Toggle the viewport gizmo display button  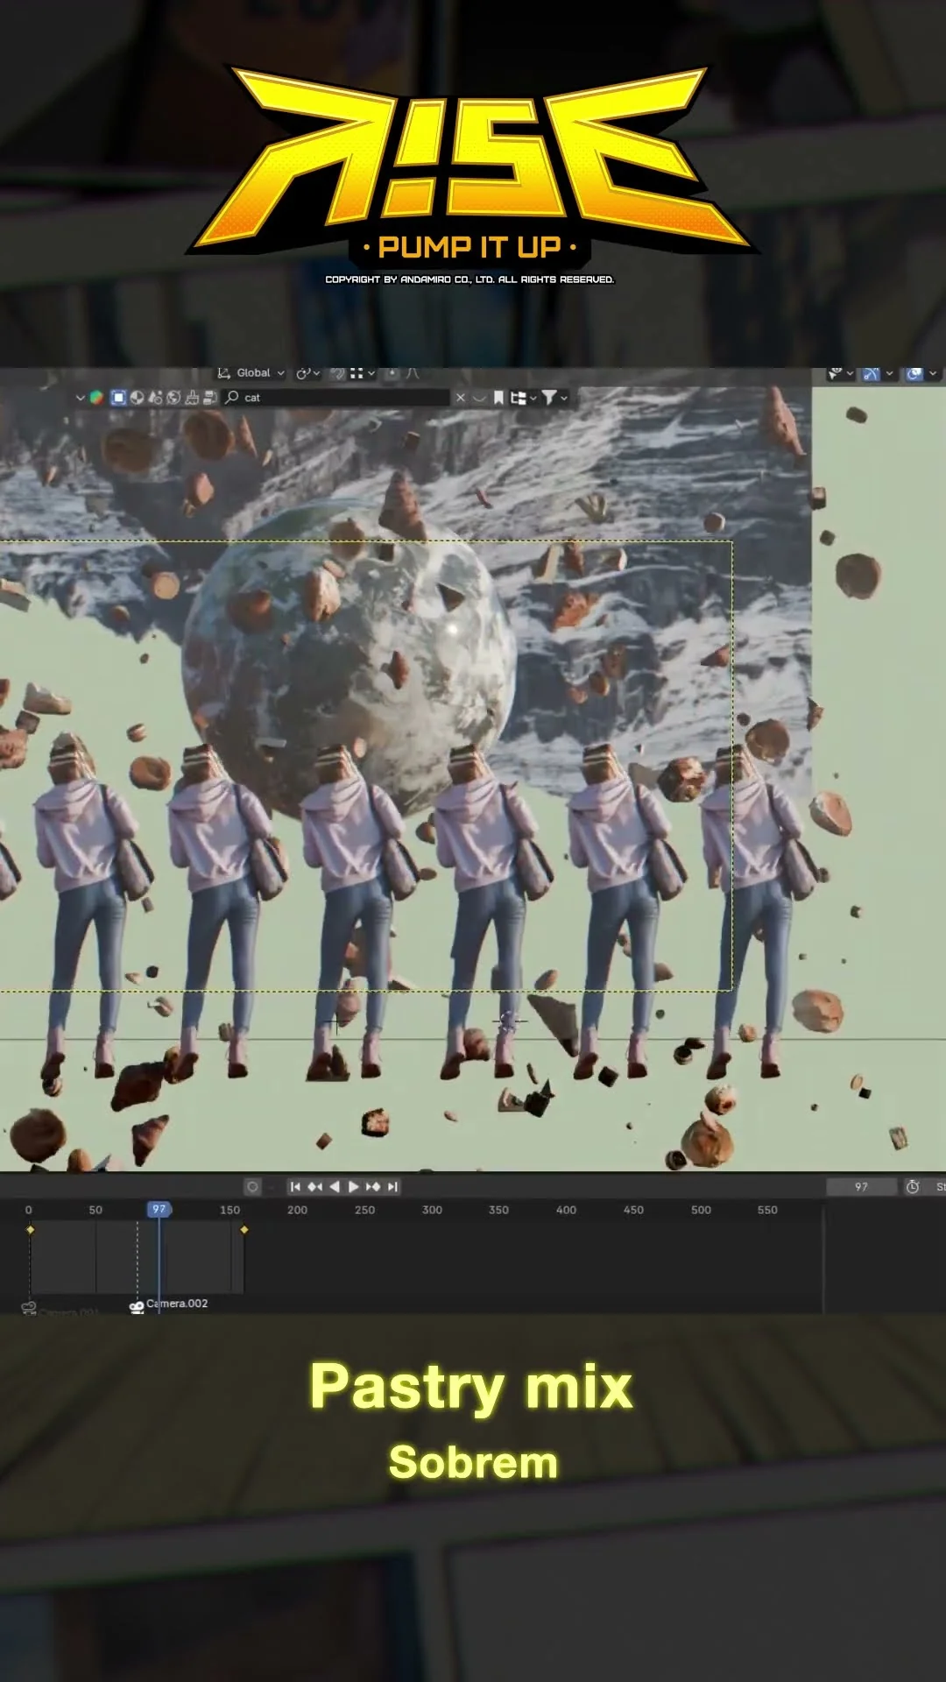(x=871, y=374)
